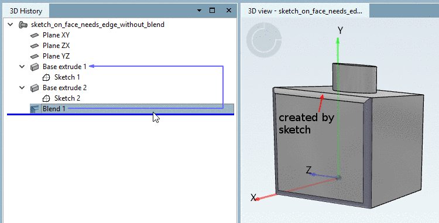Select the right side face of the block
This screenshot has width=439, height=223.
397,151
